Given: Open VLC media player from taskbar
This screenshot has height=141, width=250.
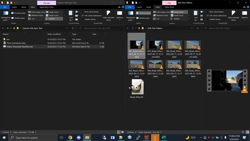Looking at the screenshot, I should [155, 137].
